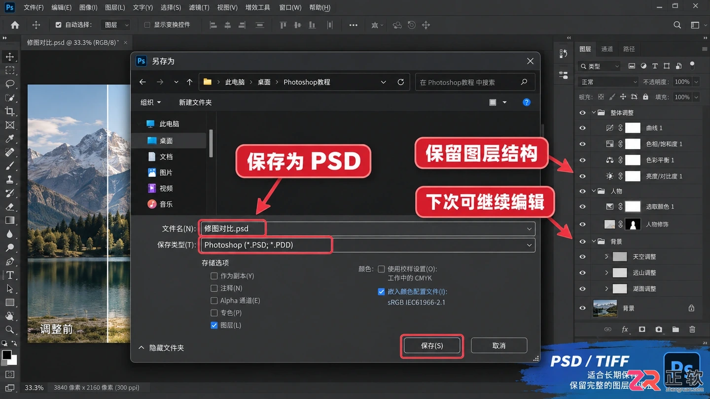Open the 文件(F) menu

[34, 7]
